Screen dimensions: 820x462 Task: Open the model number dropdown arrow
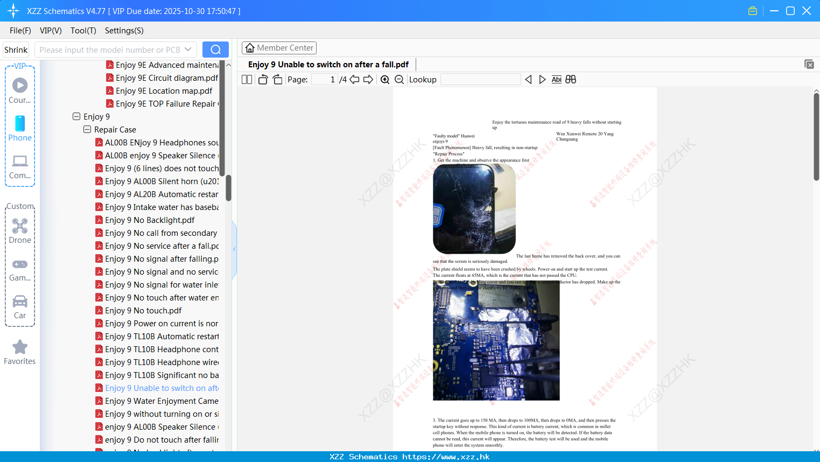click(x=188, y=50)
